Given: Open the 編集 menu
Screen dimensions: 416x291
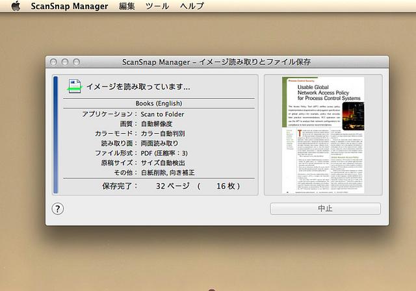Looking at the screenshot, I should [127, 6].
